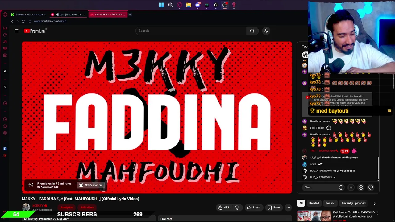Click the YouTube search field
The image size is (395, 222).
pos(190,31)
